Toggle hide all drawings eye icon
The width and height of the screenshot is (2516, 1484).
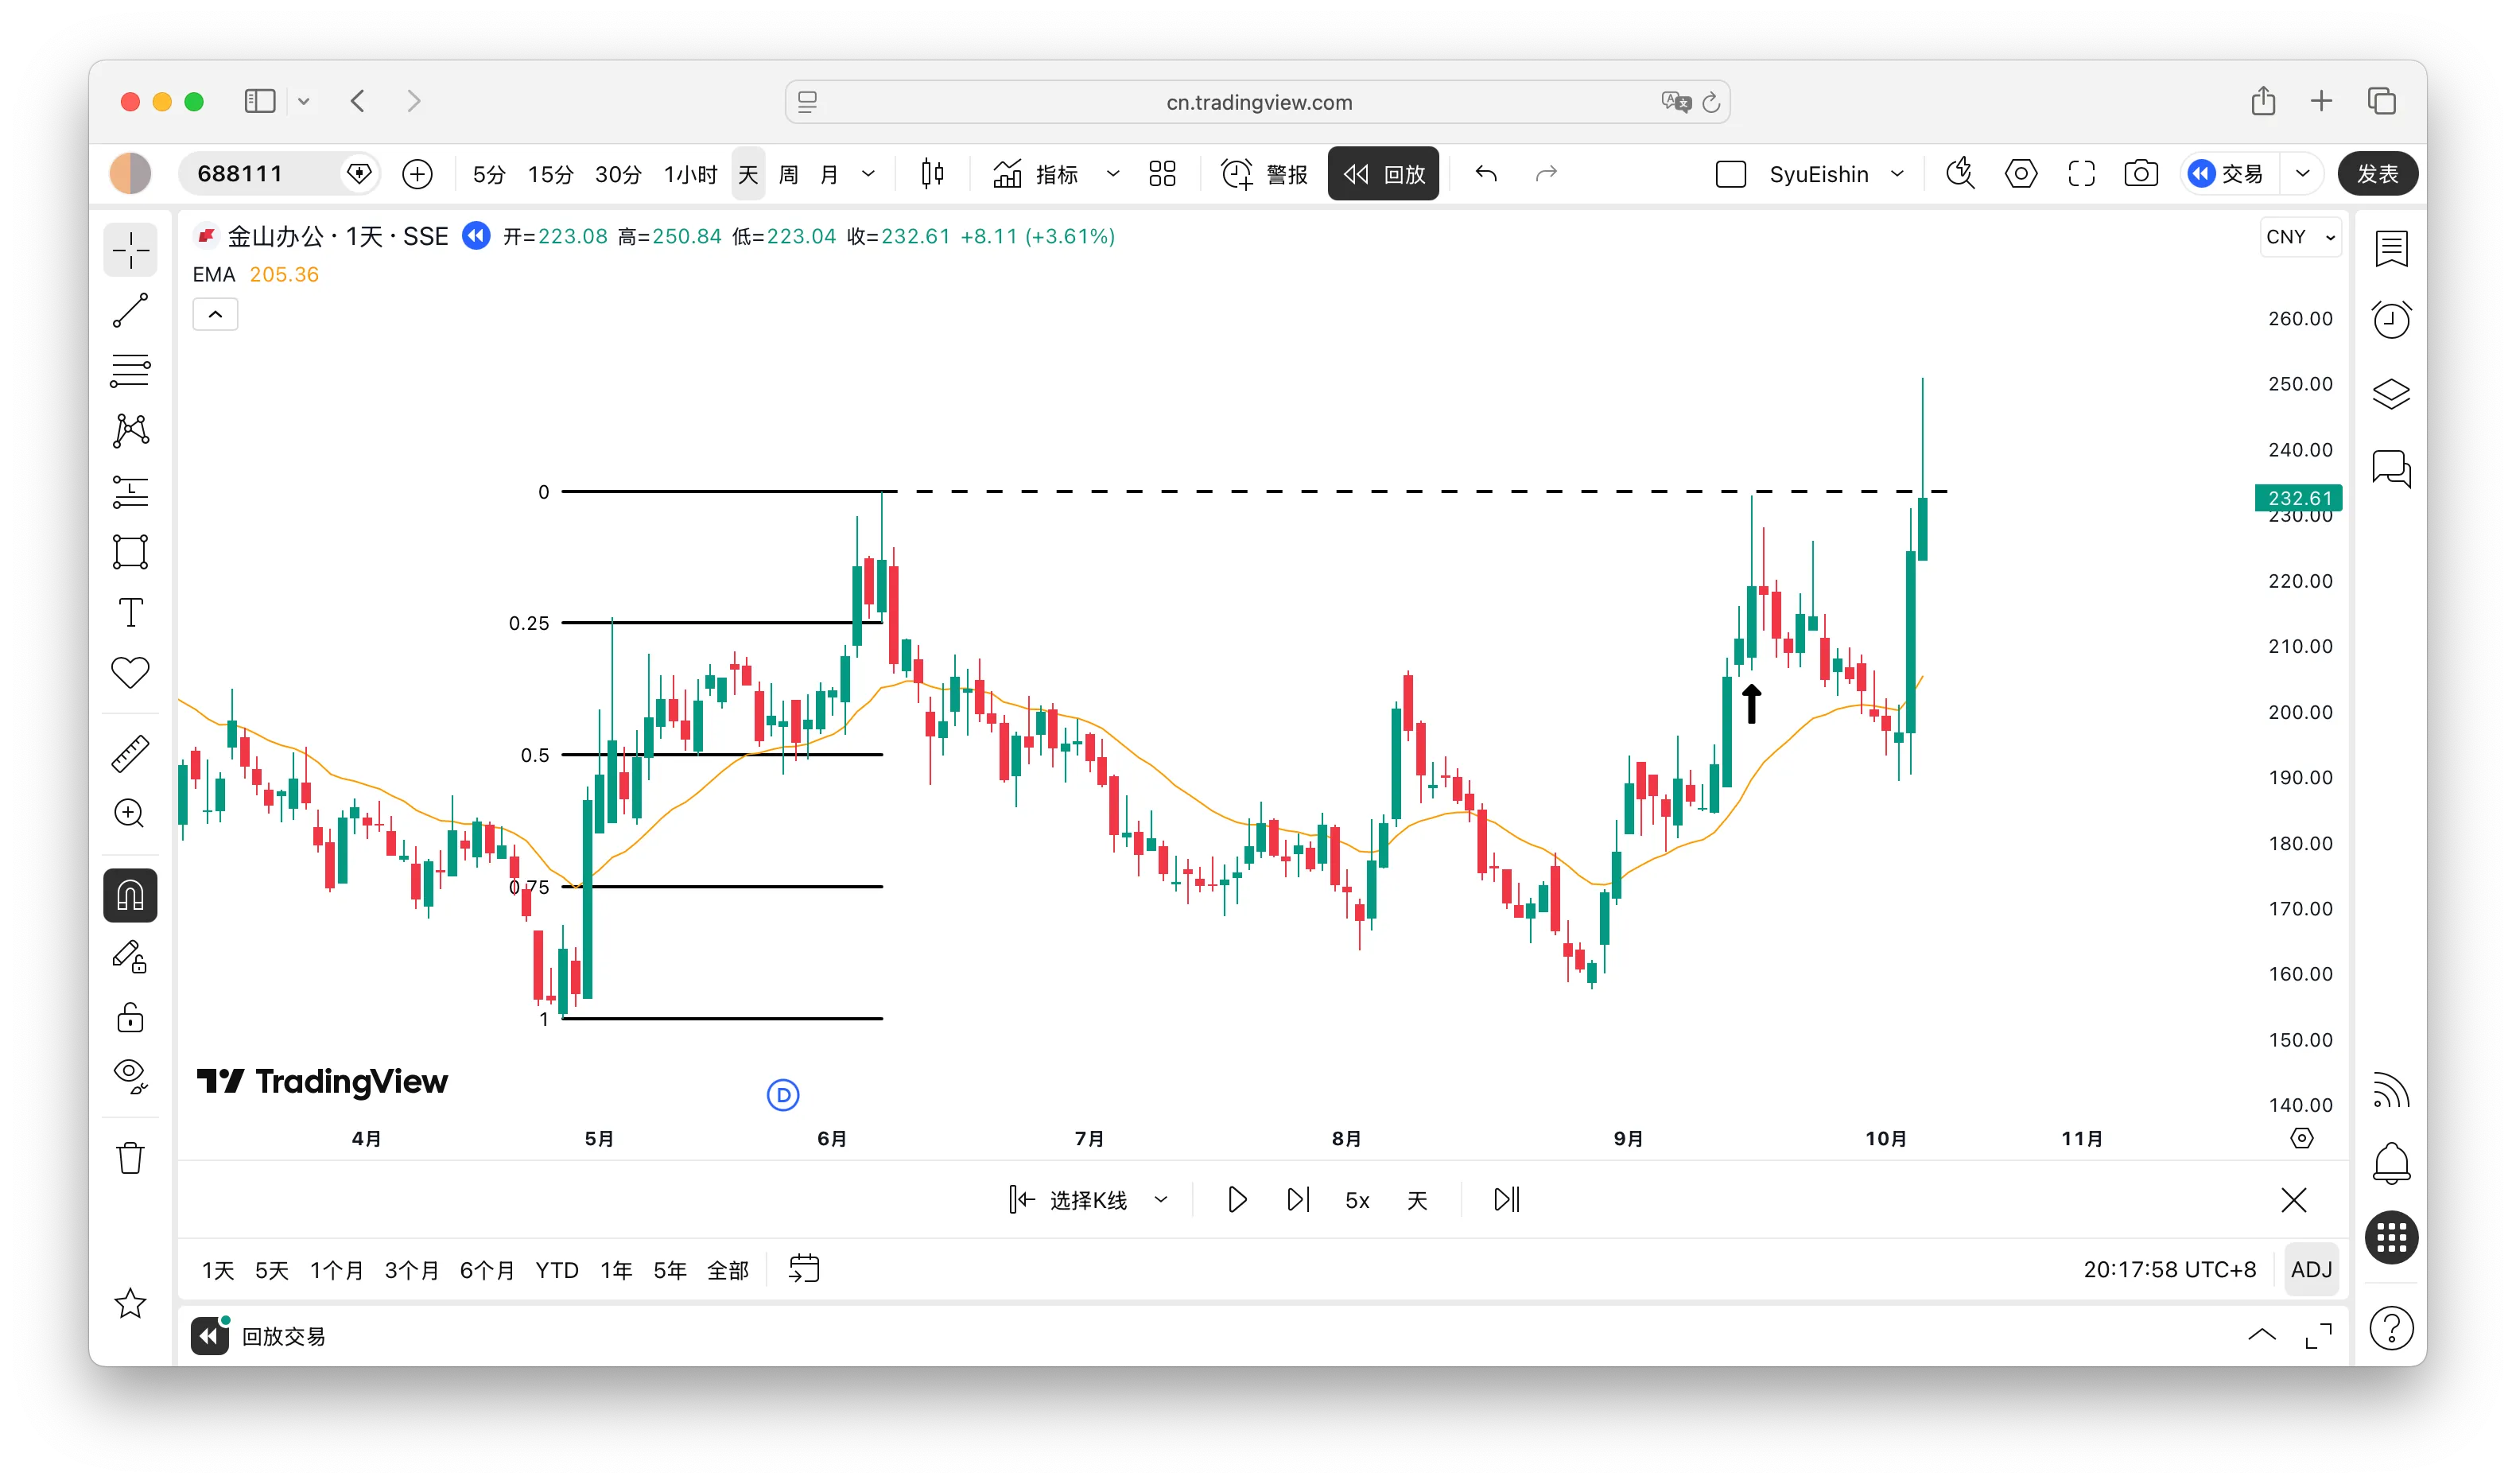[x=130, y=1075]
